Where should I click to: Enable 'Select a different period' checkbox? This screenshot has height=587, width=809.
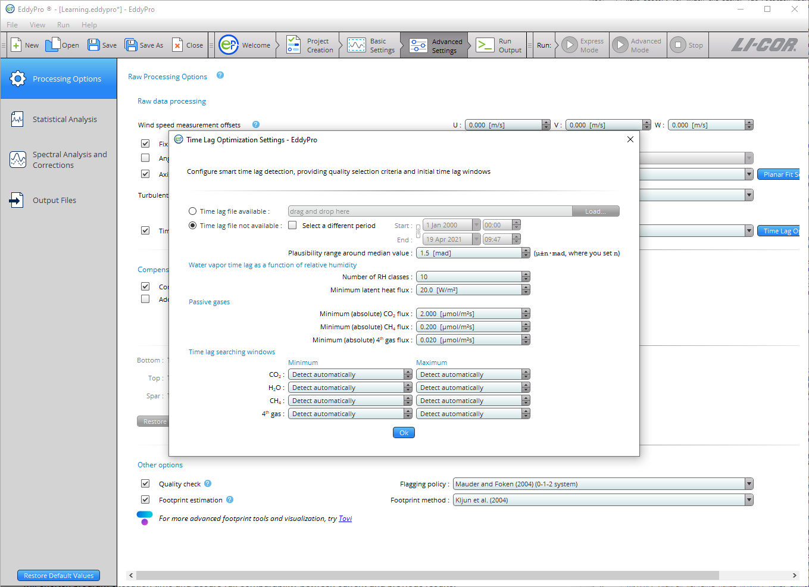[293, 226]
